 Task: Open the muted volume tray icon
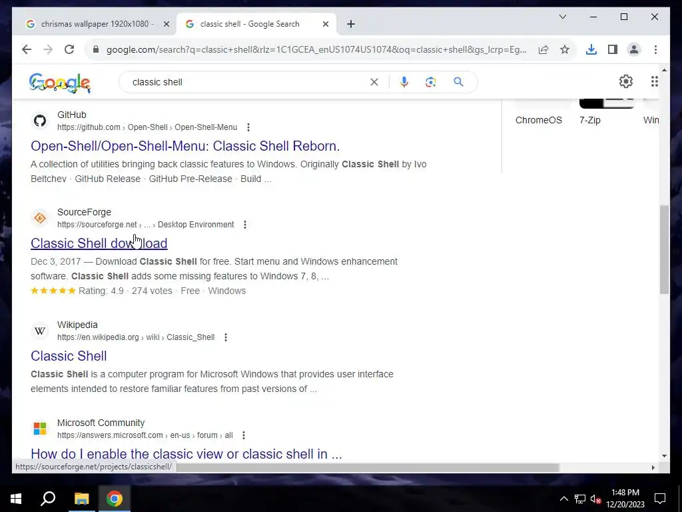(x=595, y=499)
